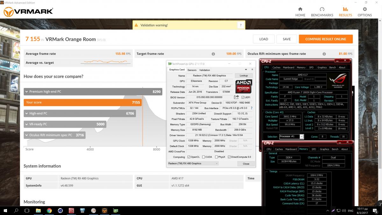Click the validation warning triangle icon
382x215 pixels.
[x=136, y=25]
